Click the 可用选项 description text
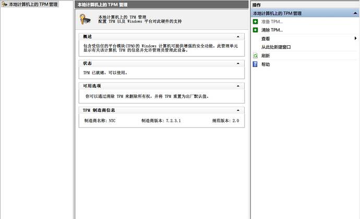360x219 pixels. [x=148, y=96]
